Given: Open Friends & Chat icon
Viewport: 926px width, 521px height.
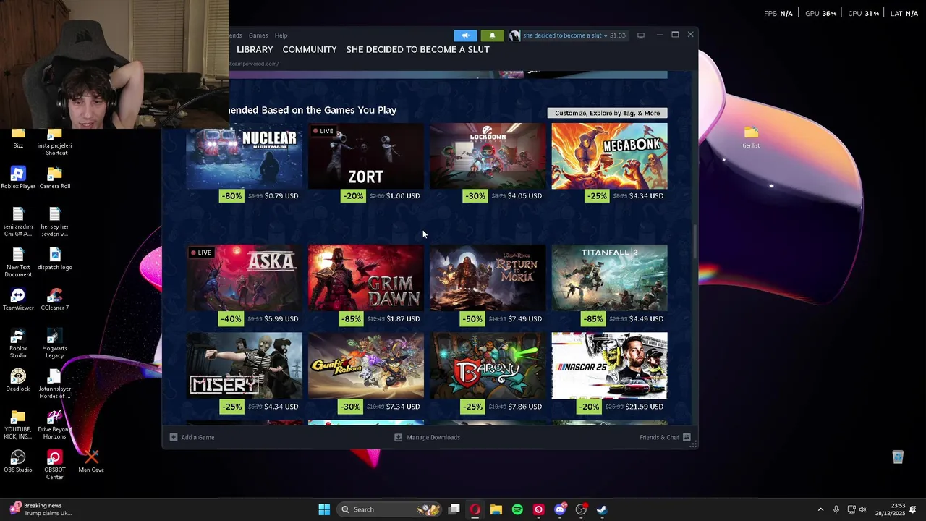Looking at the screenshot, I should [687, 437].
